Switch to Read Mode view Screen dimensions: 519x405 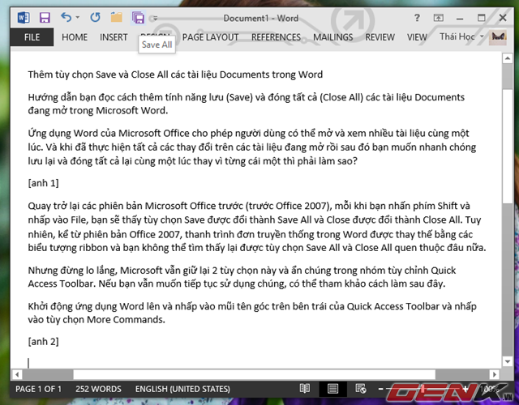point(306,389)
